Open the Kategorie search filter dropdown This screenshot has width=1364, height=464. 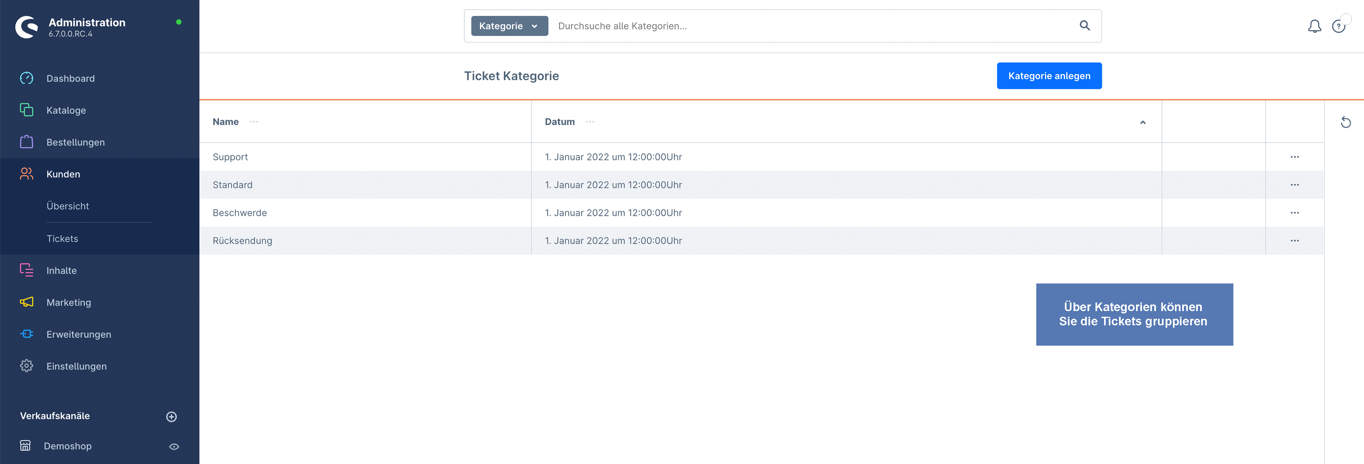(509, 26)
